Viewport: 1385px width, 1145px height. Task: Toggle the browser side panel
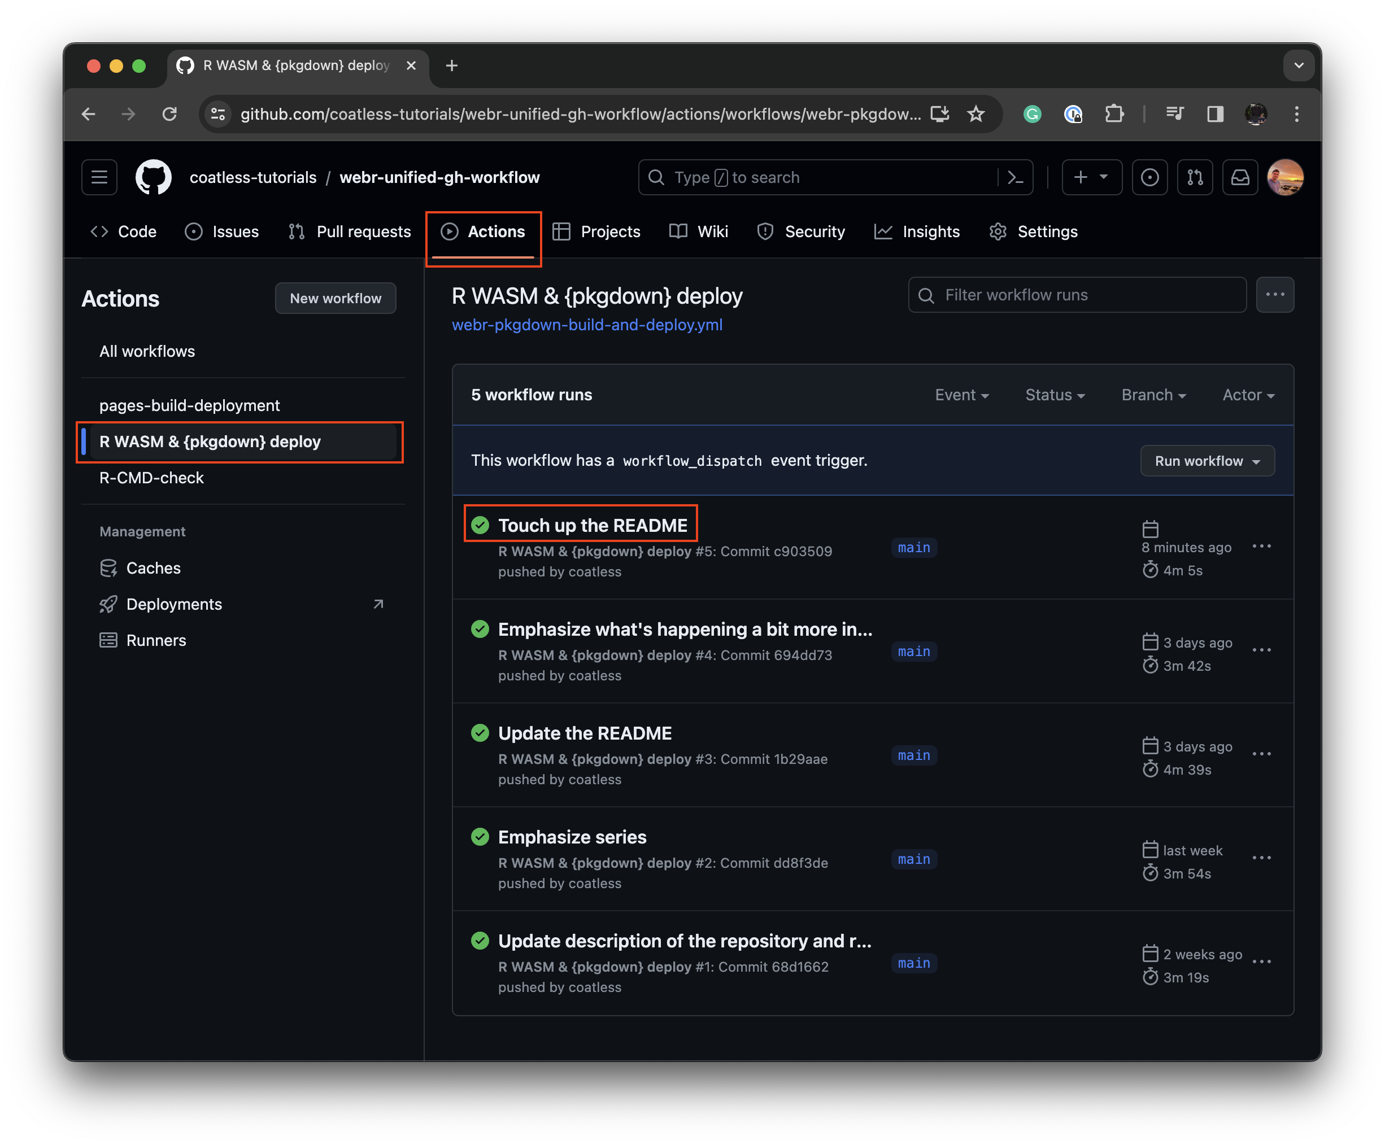click(x=1215, y=114)
